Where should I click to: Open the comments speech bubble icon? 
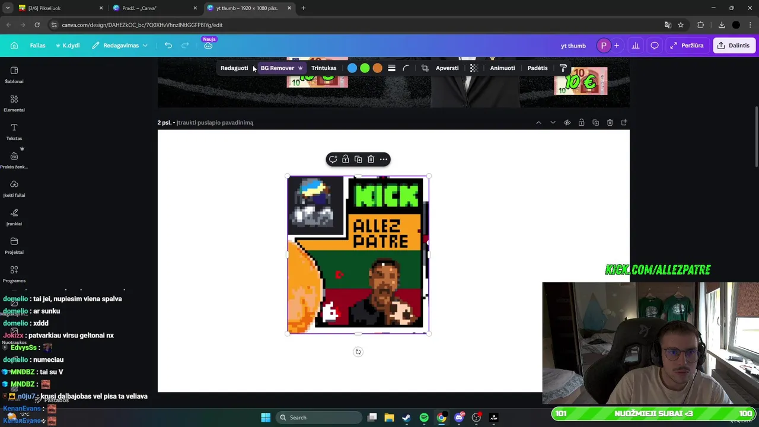point(655,46)
